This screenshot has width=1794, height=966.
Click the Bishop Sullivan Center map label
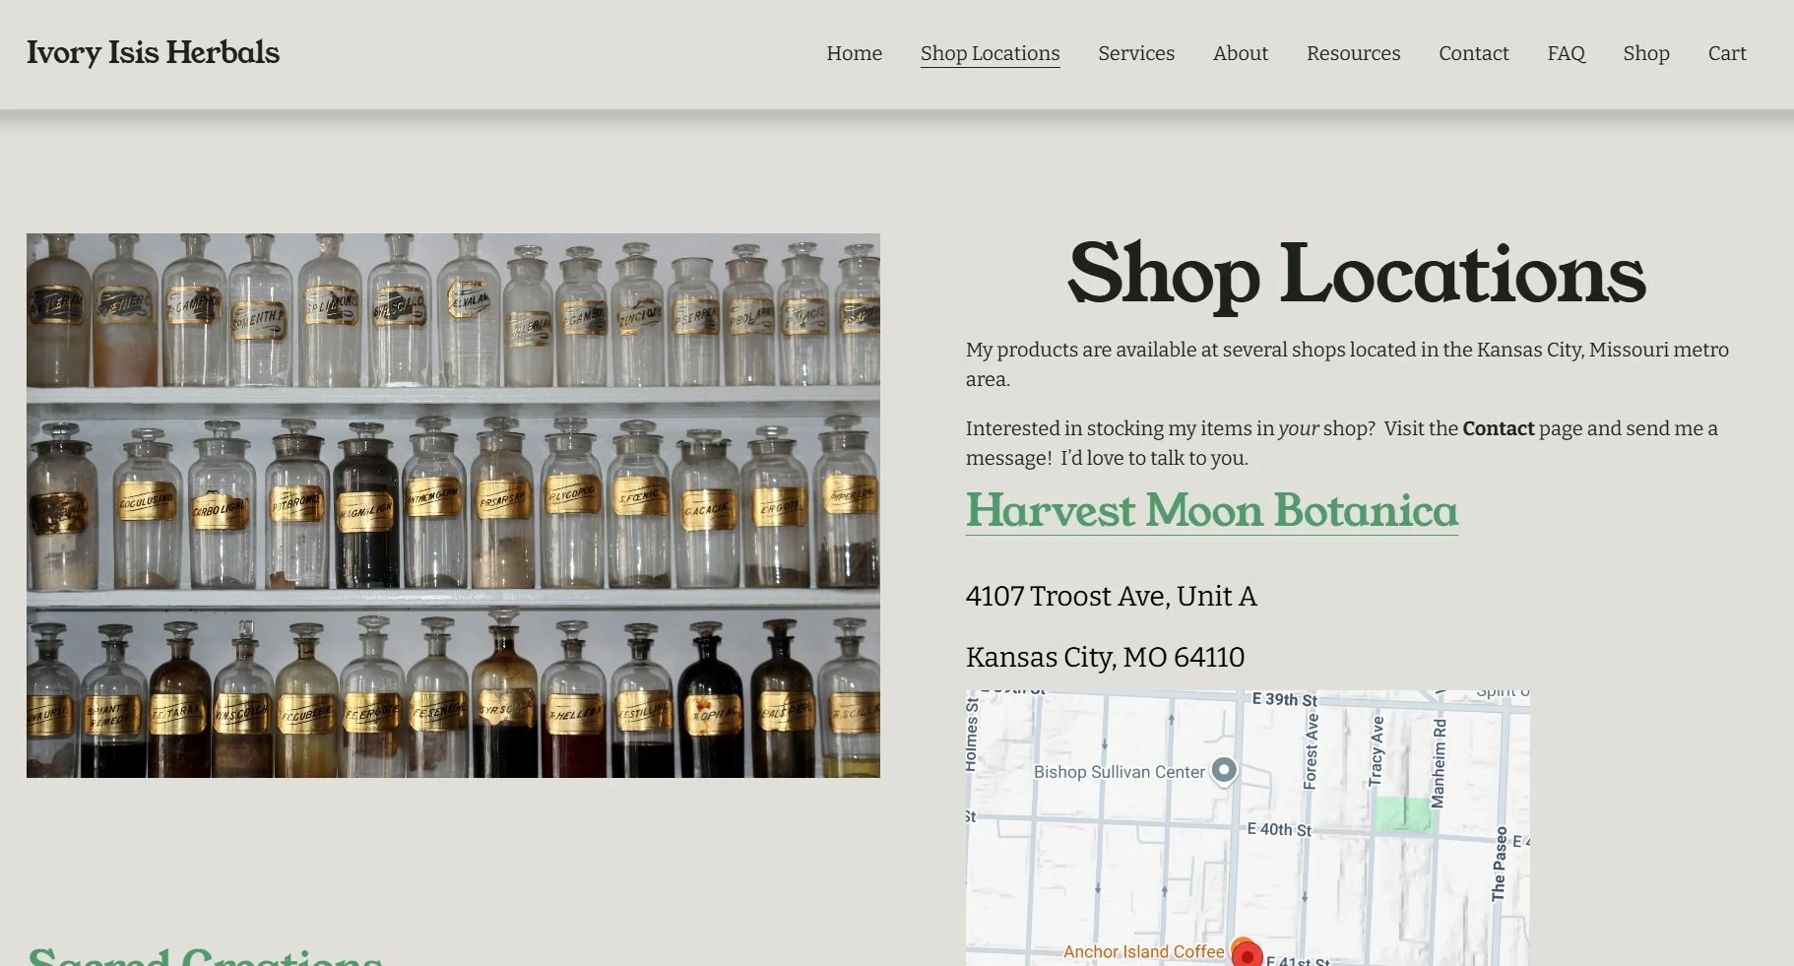1119,772
